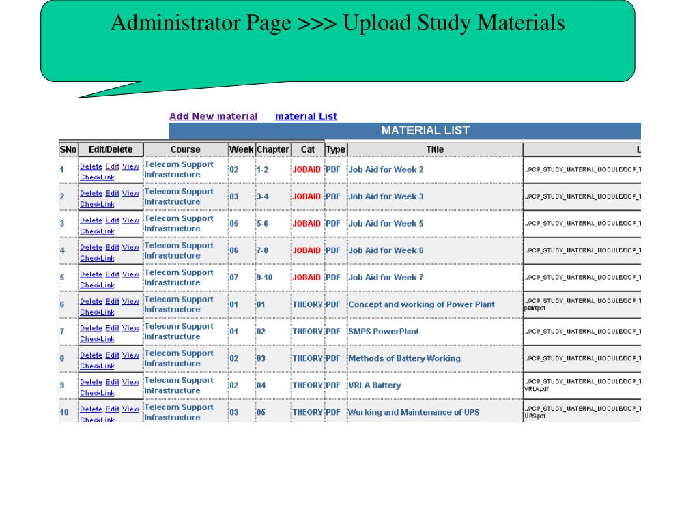Delete Working and Maintenance of UPS row

pos(91,409)
